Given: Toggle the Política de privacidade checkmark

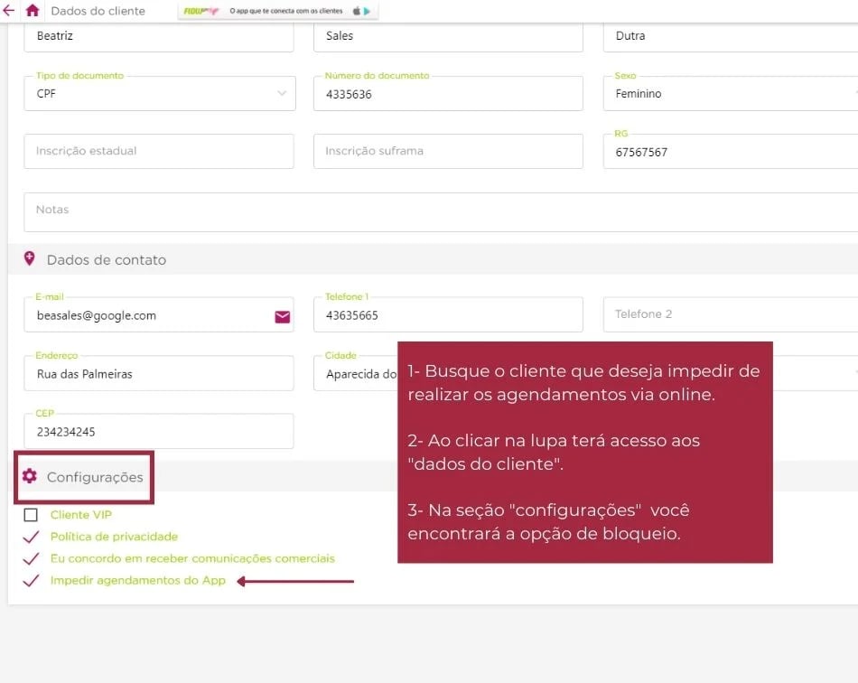Looking at the screenshot, I should click(32, 537).
